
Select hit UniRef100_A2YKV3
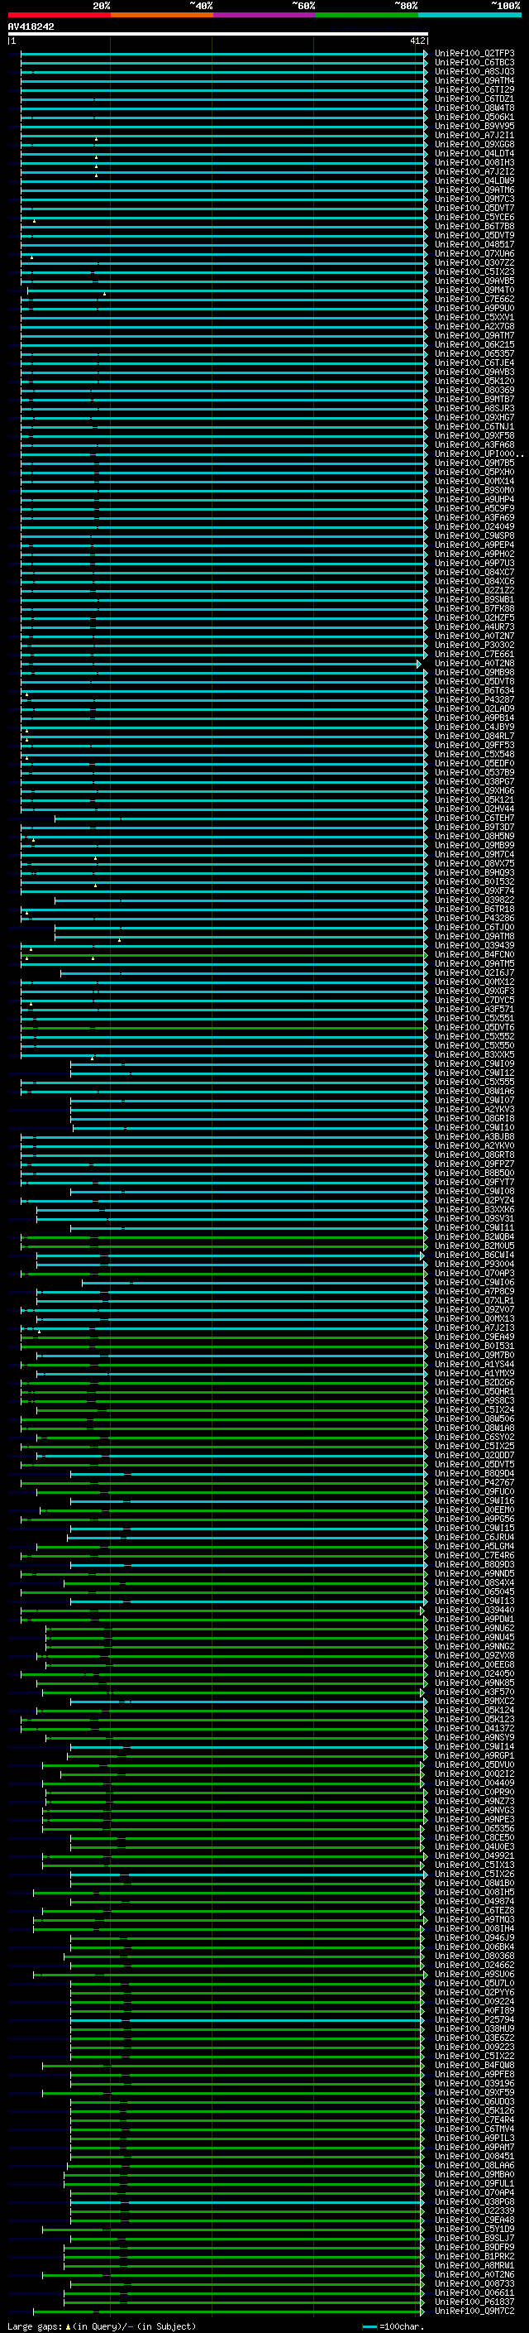[474, 1108]
